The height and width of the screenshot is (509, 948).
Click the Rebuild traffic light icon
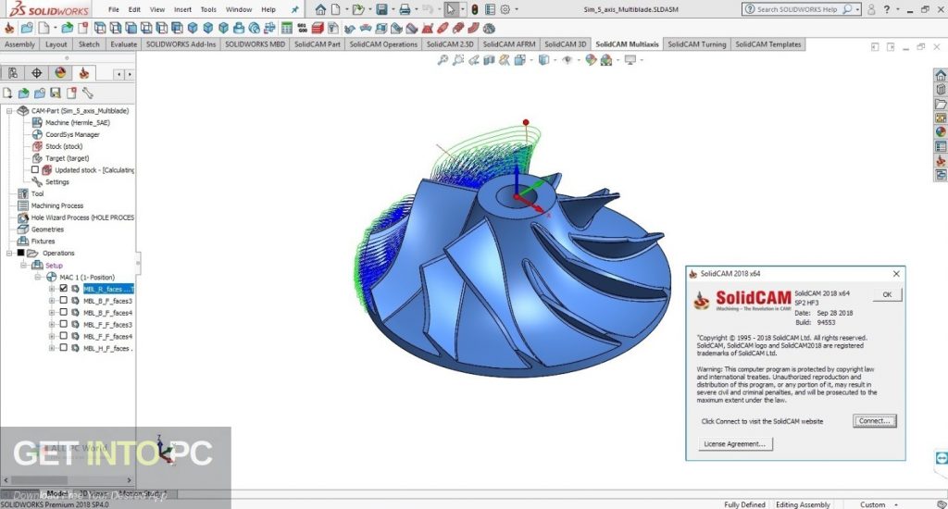[x=475, y=9]
